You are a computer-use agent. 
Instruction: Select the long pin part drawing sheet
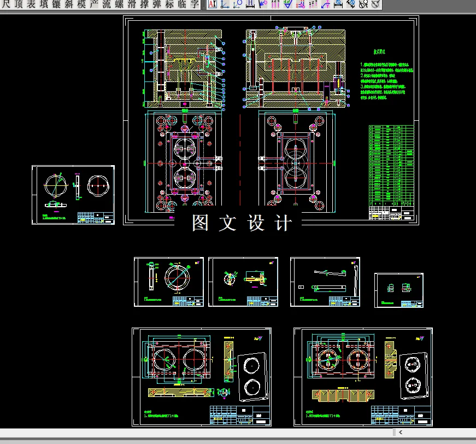click(x=325, y=282)
